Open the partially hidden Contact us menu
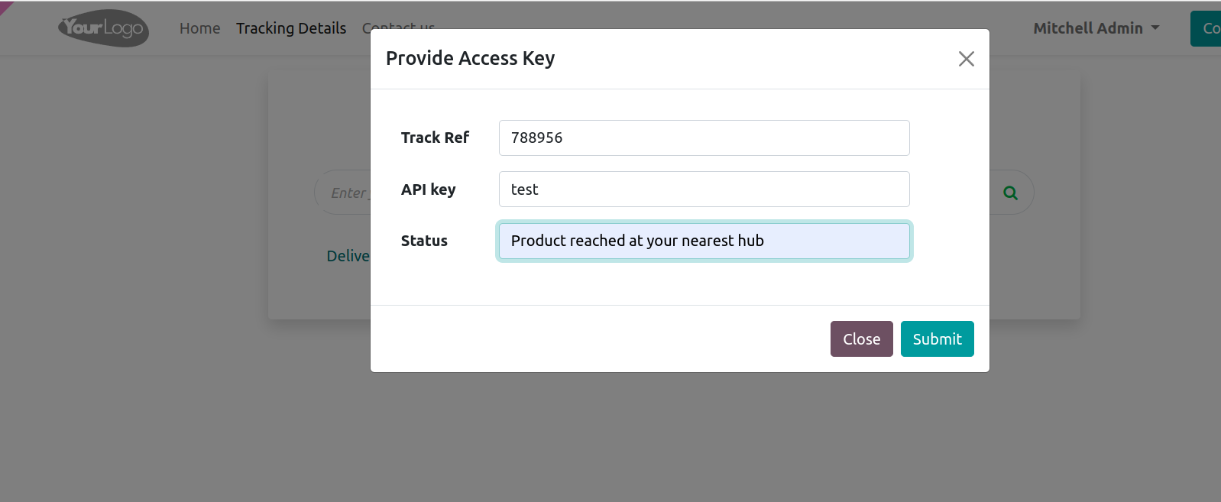Screen dimensions: 1221x502 (398, 25)
